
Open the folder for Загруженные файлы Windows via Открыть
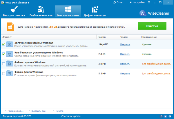[125, 44]
